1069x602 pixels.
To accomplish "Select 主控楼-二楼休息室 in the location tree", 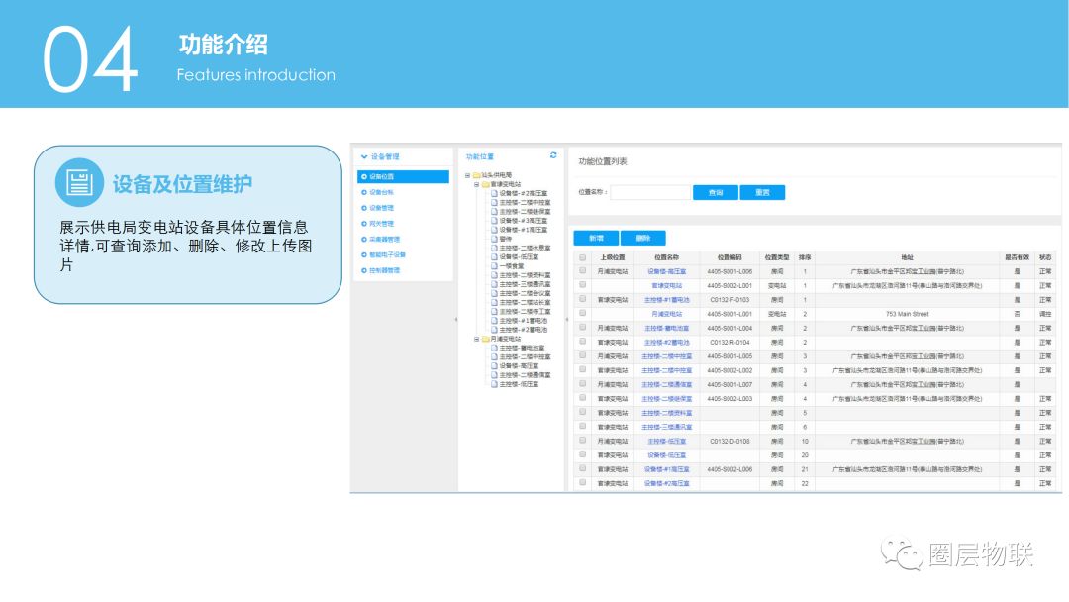I will coord(525,248).
